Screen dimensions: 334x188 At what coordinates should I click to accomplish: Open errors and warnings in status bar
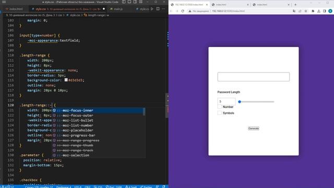pos(7,187)
